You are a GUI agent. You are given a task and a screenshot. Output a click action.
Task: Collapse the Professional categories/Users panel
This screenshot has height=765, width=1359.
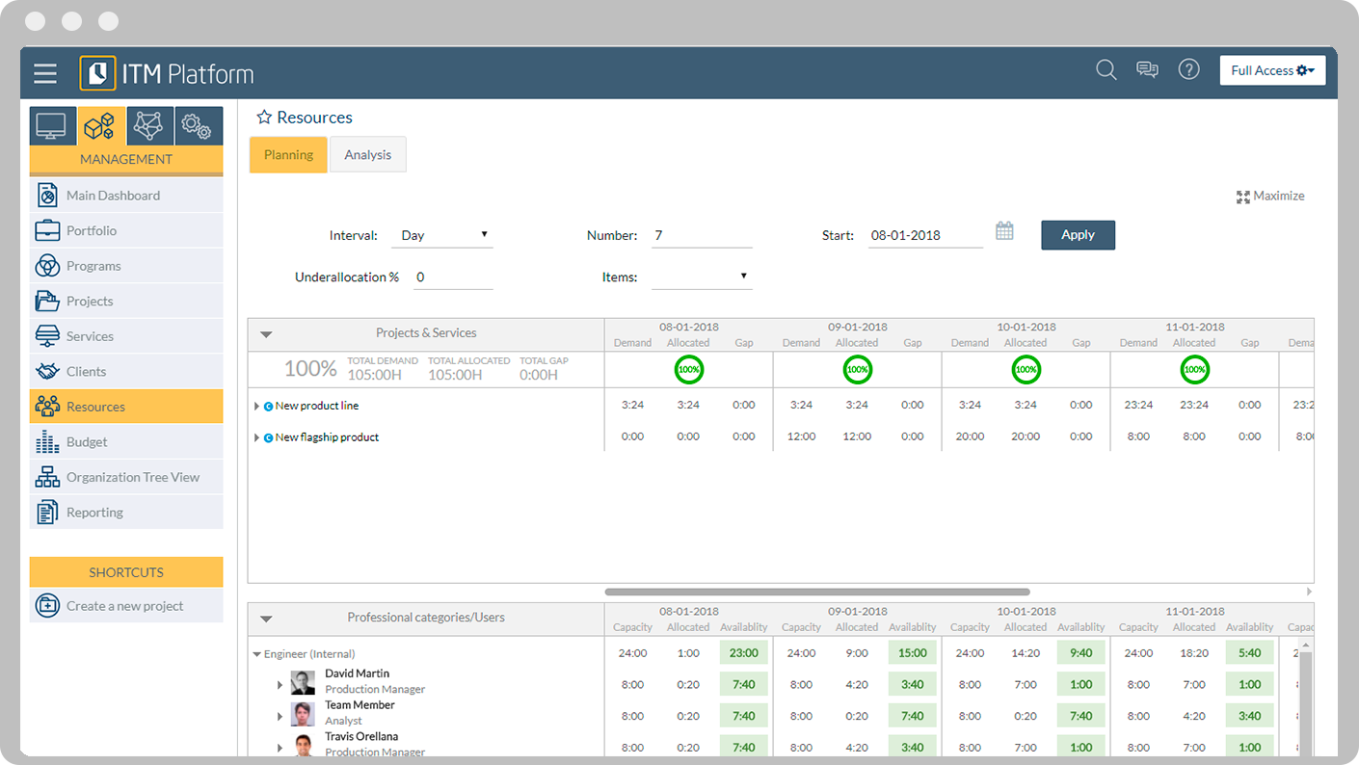pyautogui.click(x=267, y=620)
